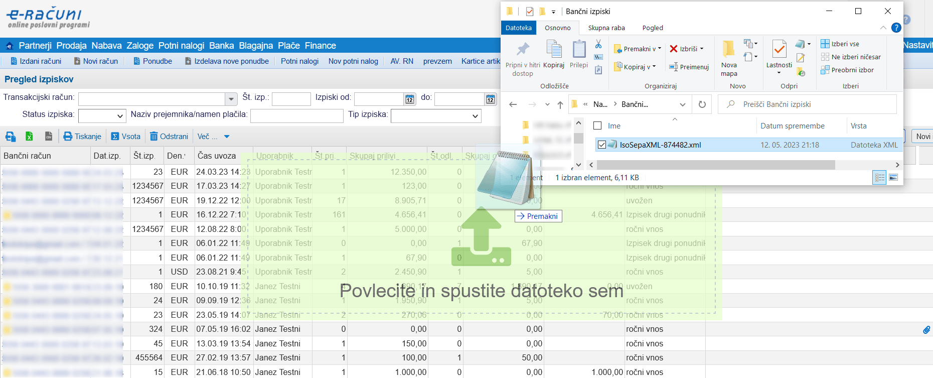Image resolution: width=933 pixels, height=378 pixels.
Task: Click the Vsota sum icon
Action: point(115,137)
